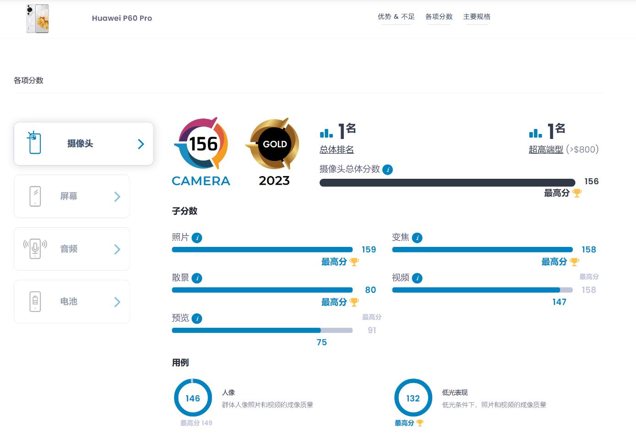Click the chevron arrow on 电池 card
This screenshot has width=636, height=438.
point(117,302)
